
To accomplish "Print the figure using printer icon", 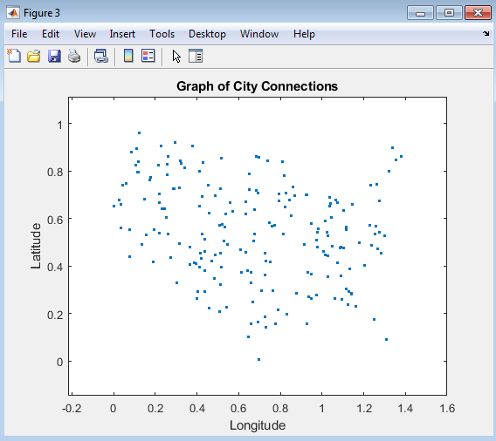I will (74, 56).
